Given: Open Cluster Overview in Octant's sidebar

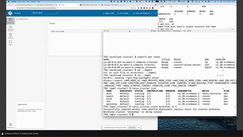Looking at the screenshot, I should 11,36.
